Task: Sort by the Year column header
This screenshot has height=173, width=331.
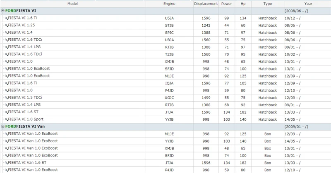Action: tap(308, 4)
